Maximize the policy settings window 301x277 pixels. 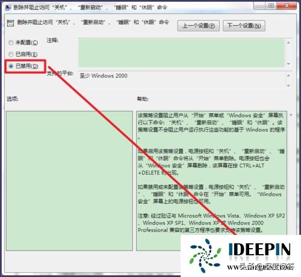(271, 6)
